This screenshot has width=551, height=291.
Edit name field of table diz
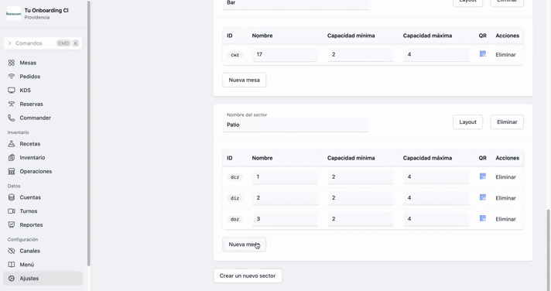[x=285, y=198]
